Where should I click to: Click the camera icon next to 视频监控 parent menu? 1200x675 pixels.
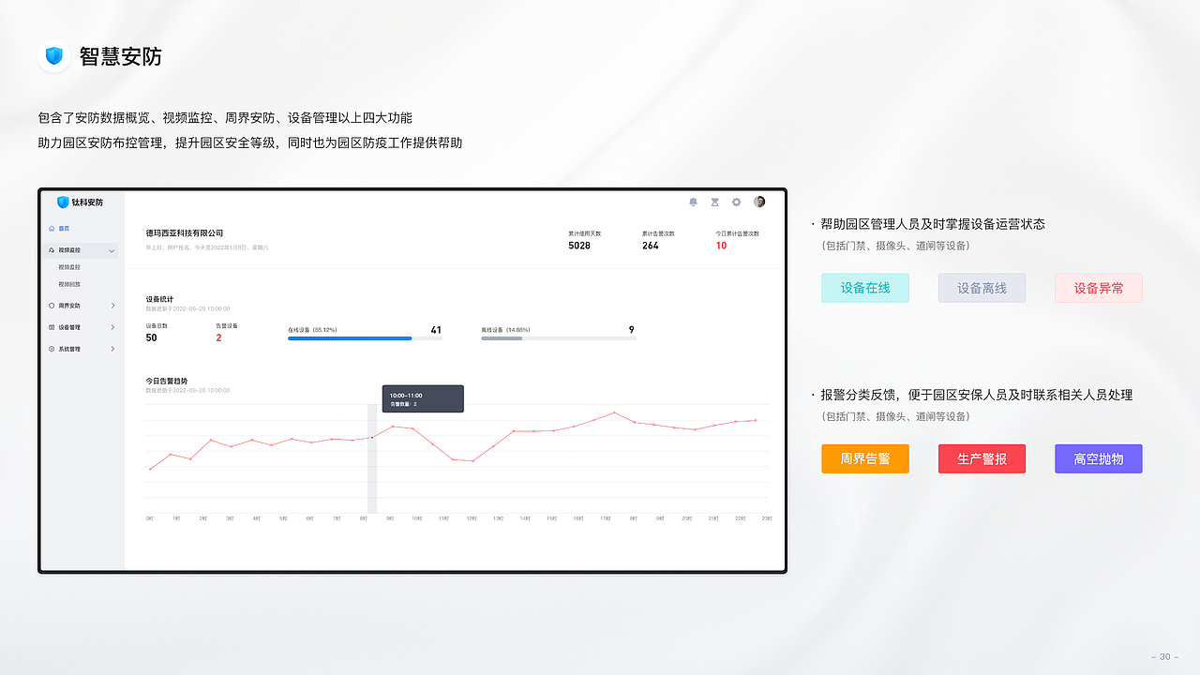[51, 250]
